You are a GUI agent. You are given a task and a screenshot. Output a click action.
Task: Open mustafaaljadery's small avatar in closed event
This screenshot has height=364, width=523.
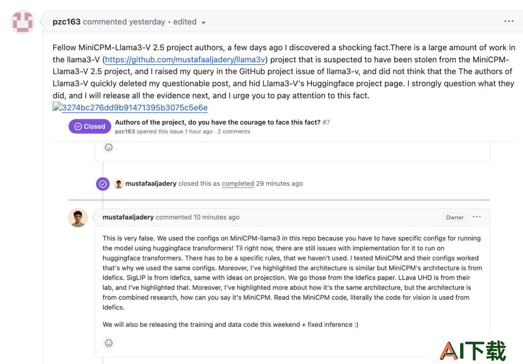pos(119,184)
